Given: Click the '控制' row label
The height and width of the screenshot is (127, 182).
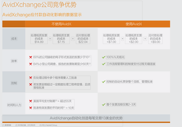Looking at the screenshot, I should pyautogui.click(x=14, y=83).
